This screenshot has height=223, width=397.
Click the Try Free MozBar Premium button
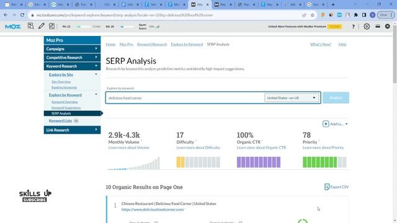(334, 27)
